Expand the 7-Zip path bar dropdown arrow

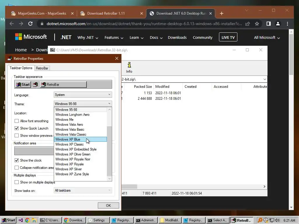(265, 79)
